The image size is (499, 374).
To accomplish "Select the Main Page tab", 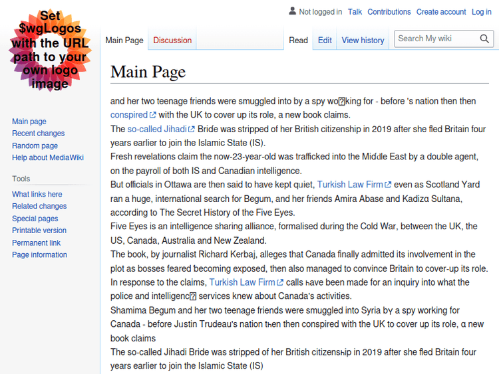I will 124,41.
